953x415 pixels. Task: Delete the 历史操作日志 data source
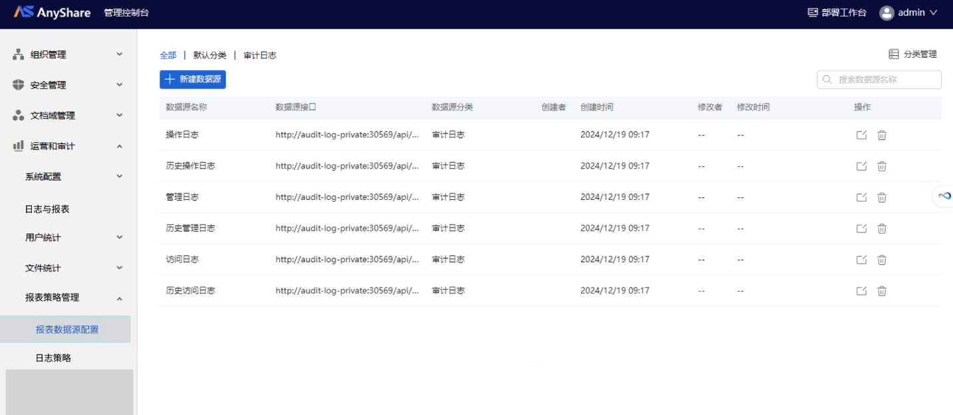(882, 166)
